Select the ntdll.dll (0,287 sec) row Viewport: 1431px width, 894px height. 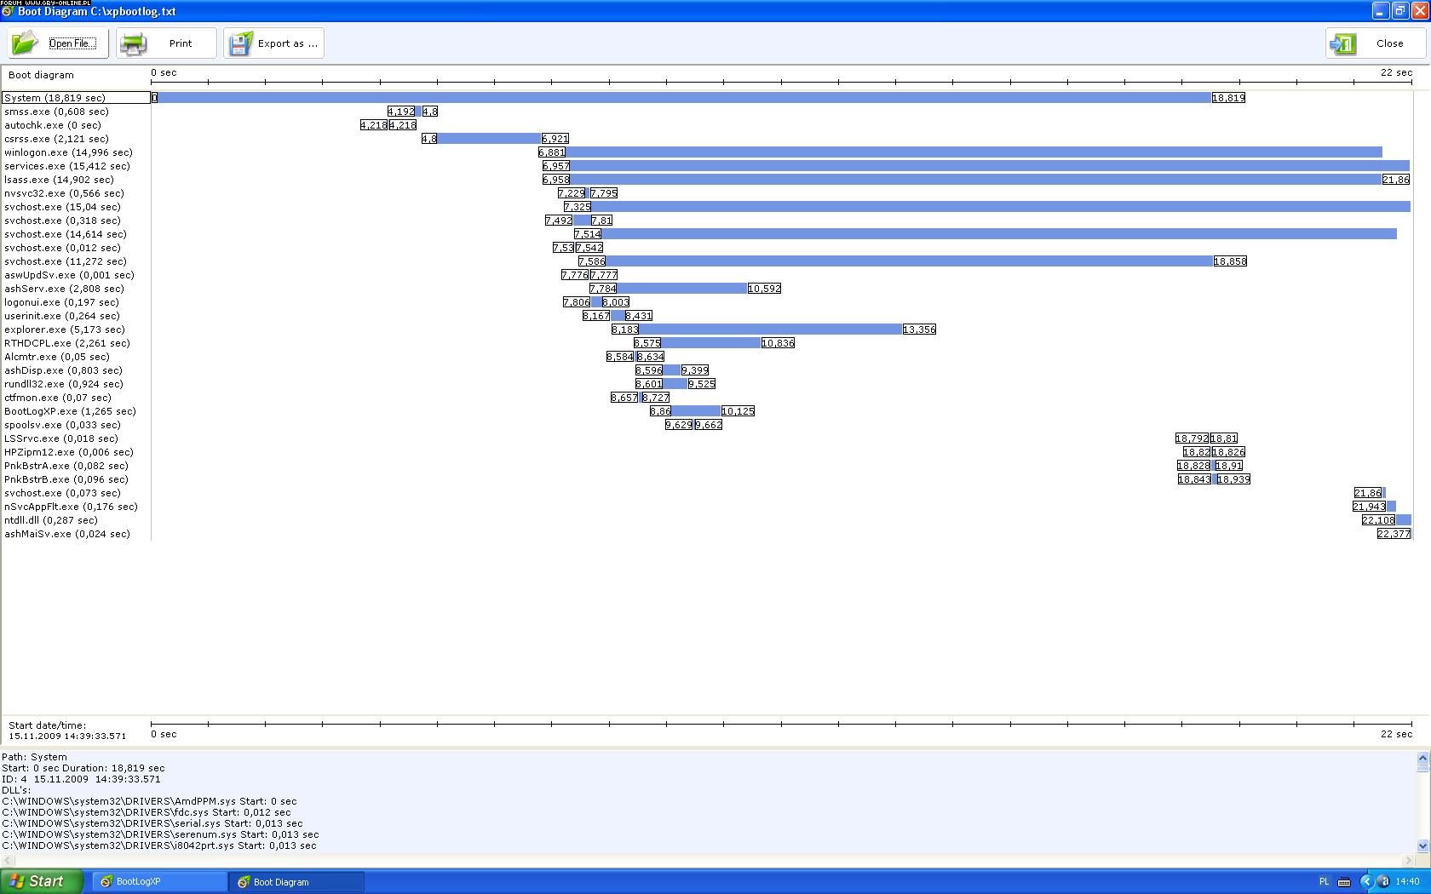pyautogui.click(x=50, y=520)
